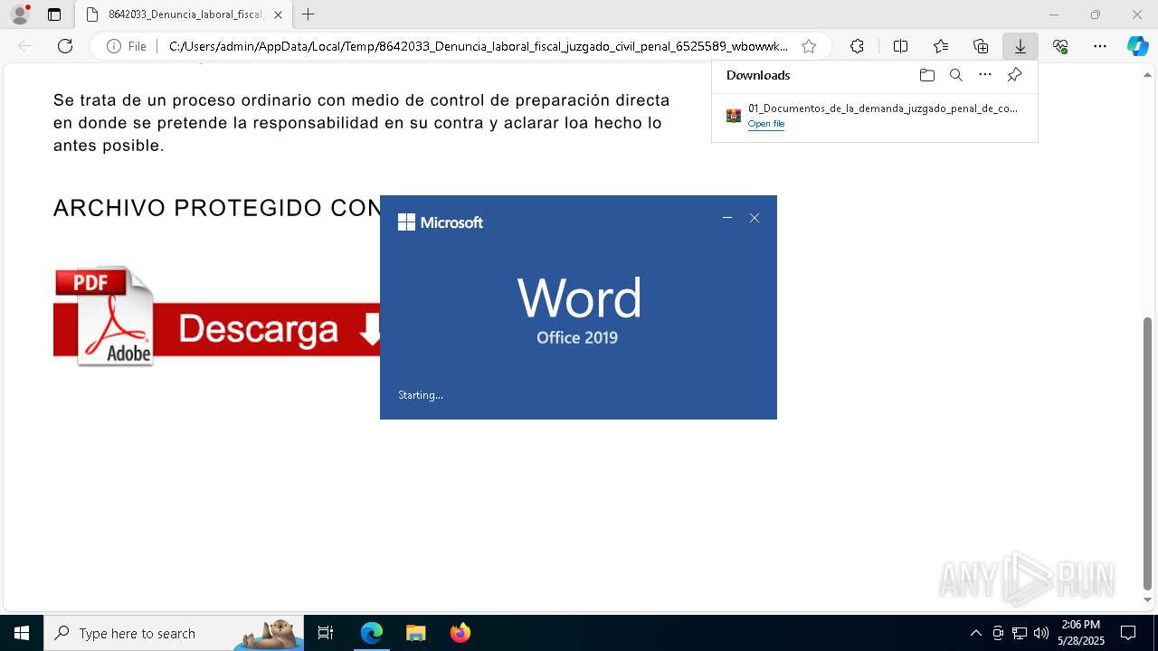Close the Word splash screen
The height and width of the screenshot is (651, 1158).
pyautogui.click(x=755, y=218)
